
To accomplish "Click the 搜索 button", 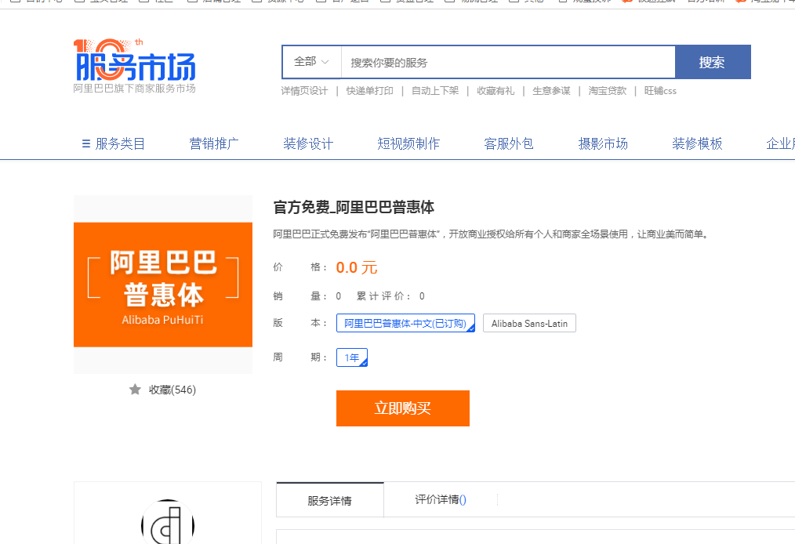I will coord(713,62).
